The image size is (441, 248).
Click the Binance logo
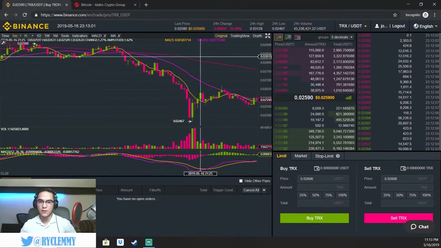tap(26, 26)
